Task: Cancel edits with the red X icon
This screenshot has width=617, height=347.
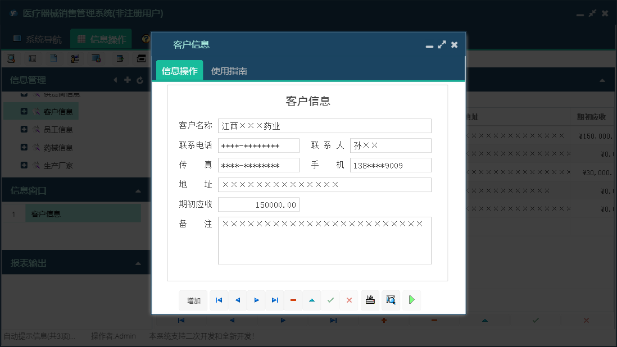Action: 349,300
